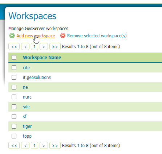The width and height of the screenshot is (162, 154).
Task: Go to next page using bottom > button
Action: [44, 145]
